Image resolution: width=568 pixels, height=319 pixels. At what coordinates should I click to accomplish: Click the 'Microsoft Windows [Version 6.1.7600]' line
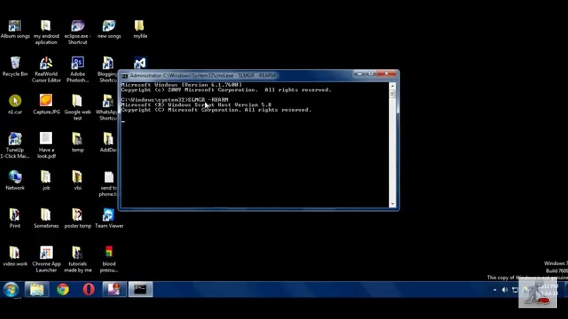181,85
